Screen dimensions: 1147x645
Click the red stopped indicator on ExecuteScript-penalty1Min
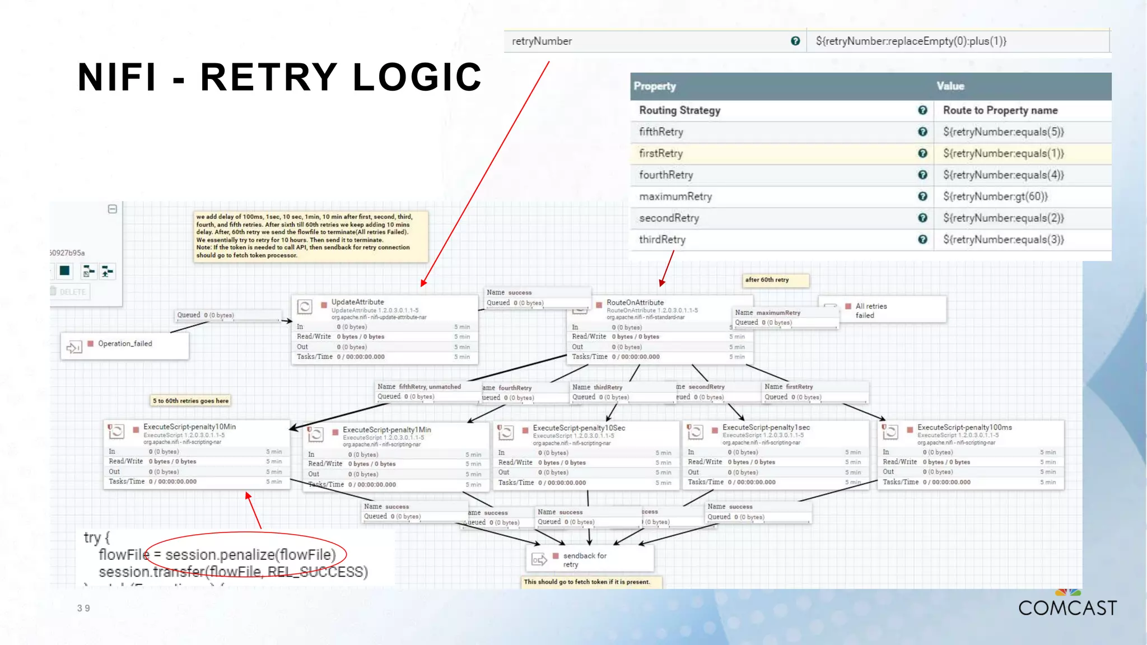click(335, 432)
